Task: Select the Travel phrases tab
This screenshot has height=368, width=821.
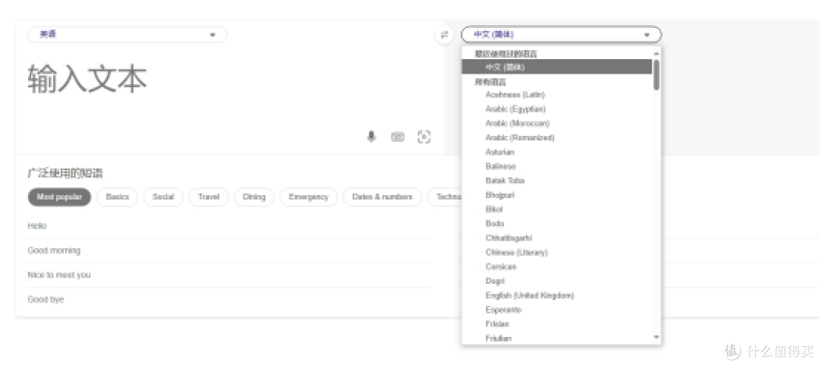Action: point(208,197)
